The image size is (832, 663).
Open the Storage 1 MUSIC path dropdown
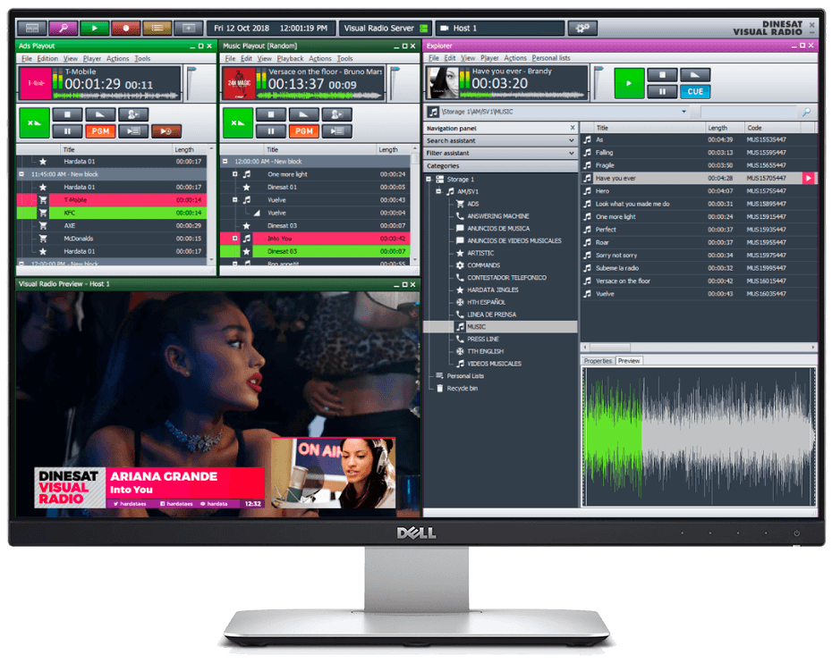pos(685,112)
